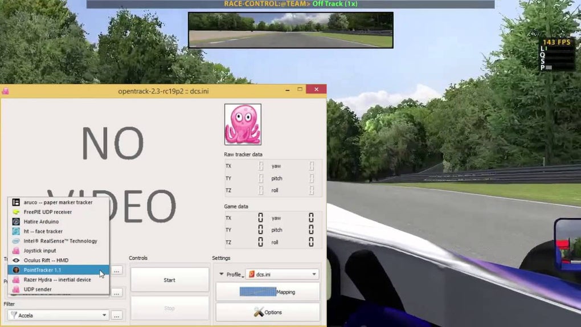Image resolution: width=581 pixels, height=327 pixels.
Task: Click the Mapping curve preview graphic
Action: [258, 292]
